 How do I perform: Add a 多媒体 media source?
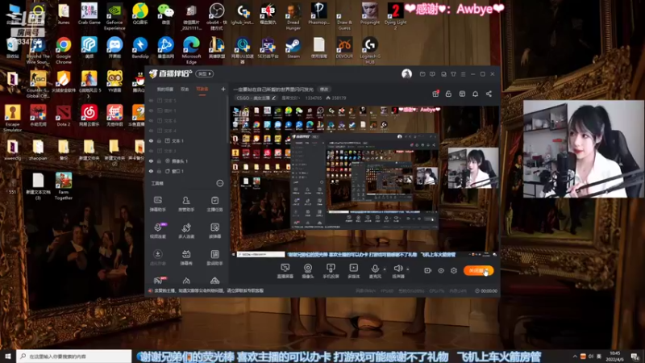click(353, 271)
